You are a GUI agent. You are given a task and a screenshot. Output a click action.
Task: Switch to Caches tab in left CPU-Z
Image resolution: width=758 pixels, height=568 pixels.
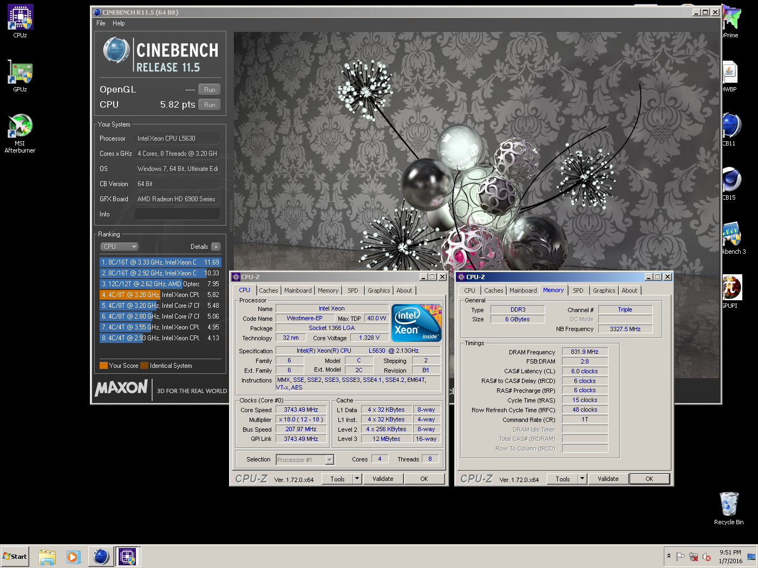tap(268, 290)
